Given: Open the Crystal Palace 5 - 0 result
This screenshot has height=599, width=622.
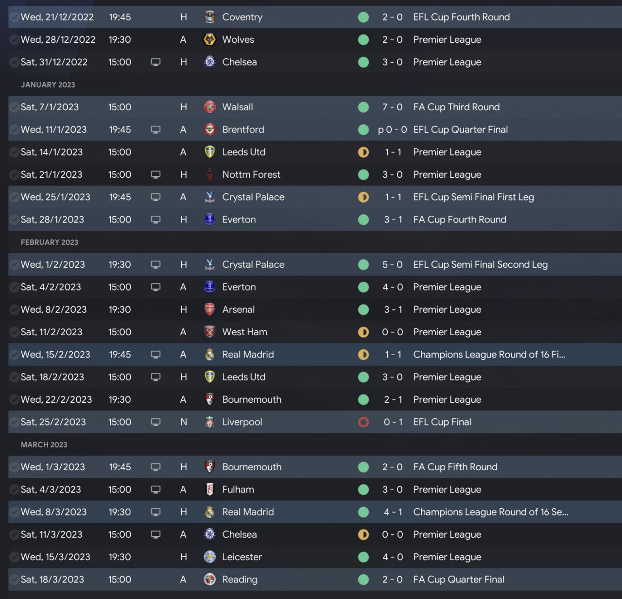Looking at the screenshot, I should pos(392,265).
